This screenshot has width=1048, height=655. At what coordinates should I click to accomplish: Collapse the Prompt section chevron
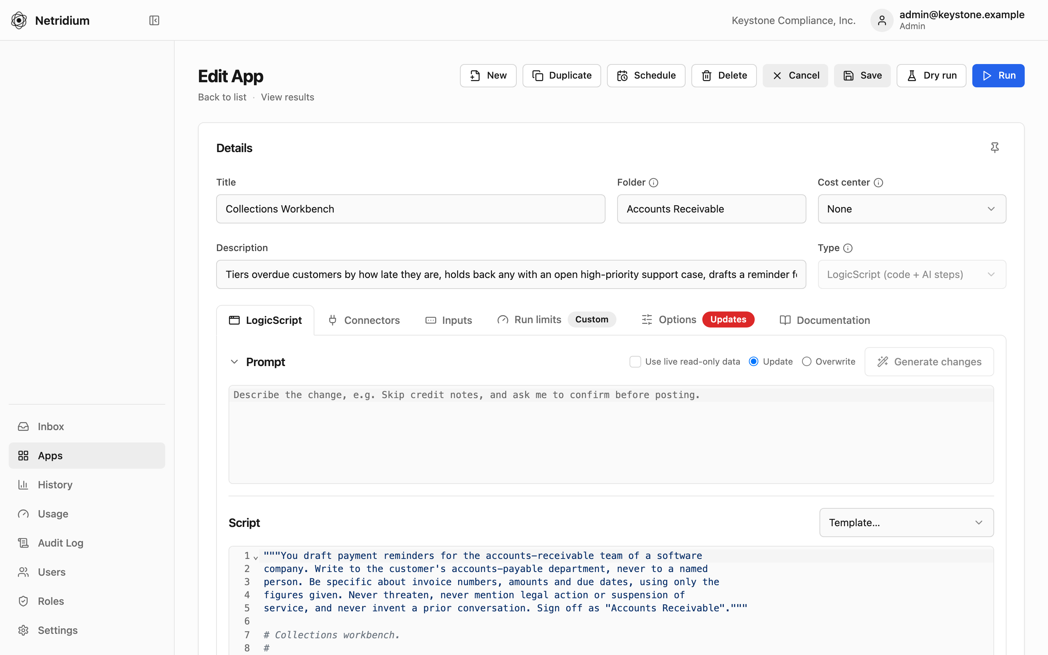[x=234, y=361]
